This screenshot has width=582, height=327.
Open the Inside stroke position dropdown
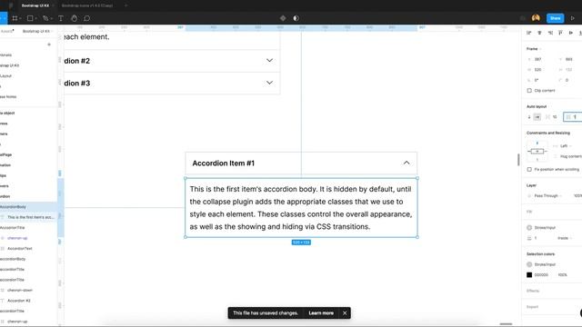pyautogui.click(x=564, y=238)
